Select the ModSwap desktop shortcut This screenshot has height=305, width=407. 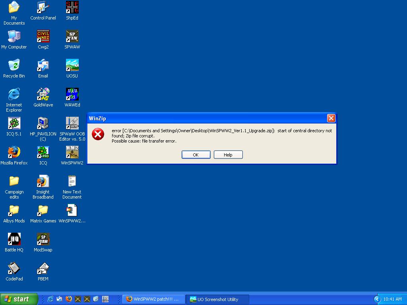43,239
